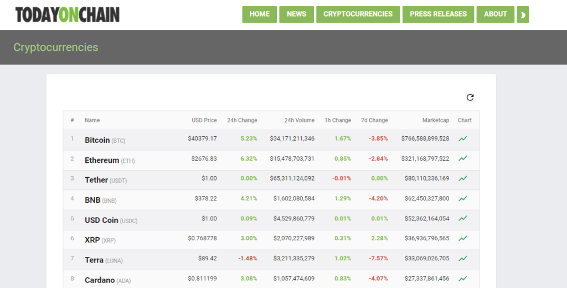Open BNB coin details
The width and height of the screenshot is (567, 288).
pos(101,200)
